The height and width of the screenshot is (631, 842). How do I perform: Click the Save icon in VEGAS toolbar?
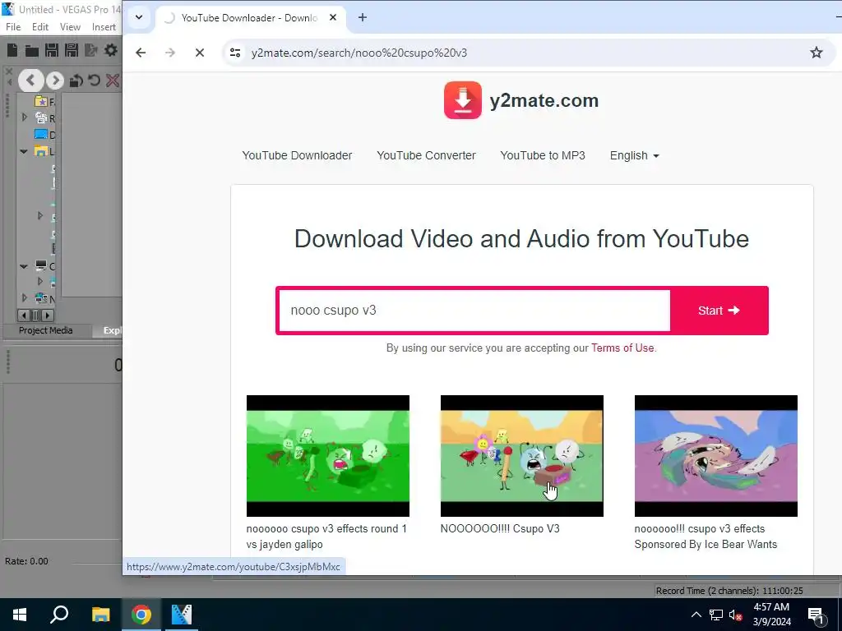click(52, 50)
